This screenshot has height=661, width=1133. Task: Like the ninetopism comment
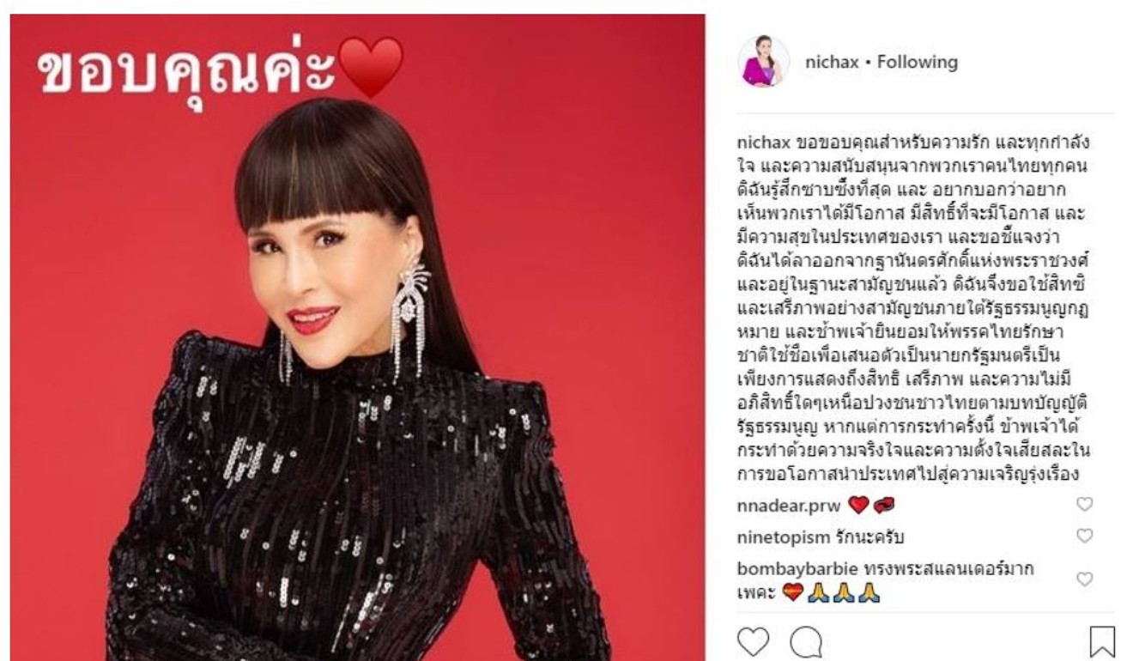pos(1085,537)
